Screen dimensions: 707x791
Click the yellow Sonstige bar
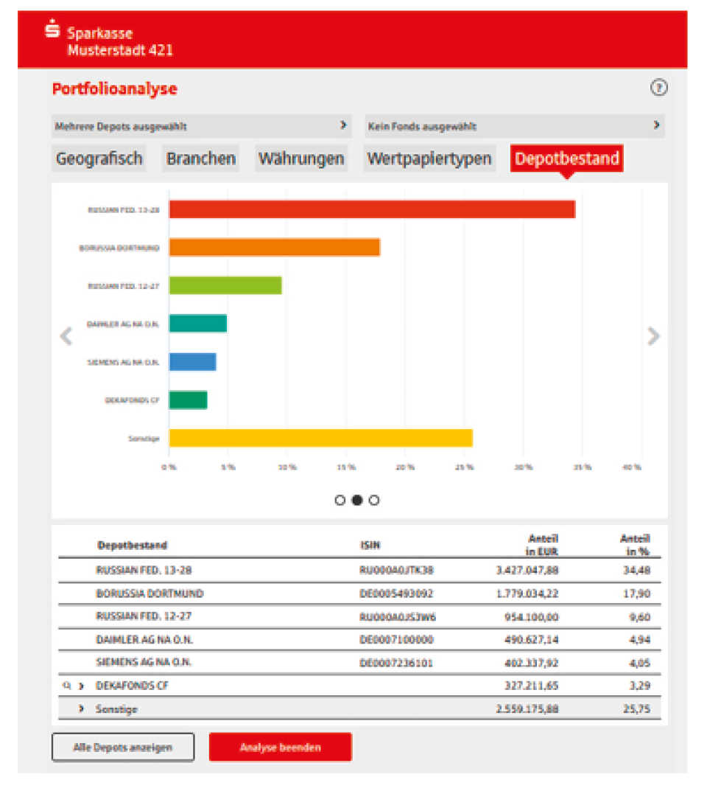(321, 438)
